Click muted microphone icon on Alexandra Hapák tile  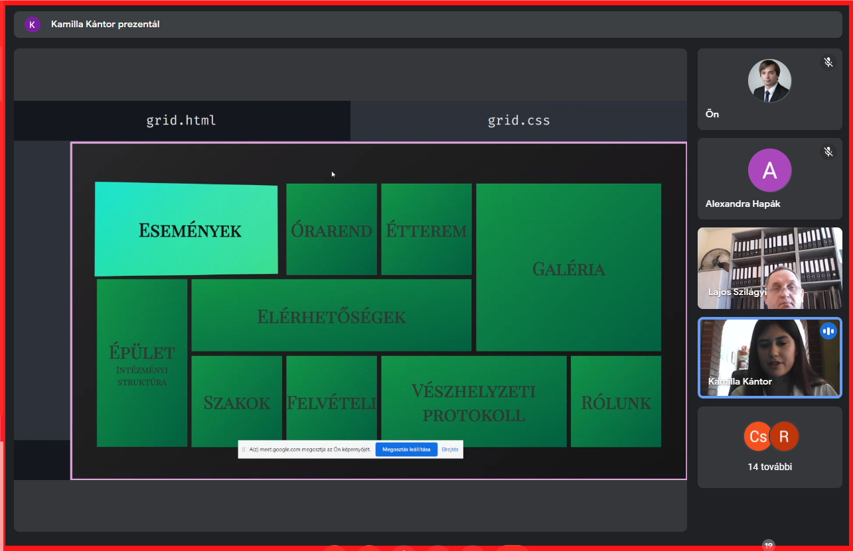[828, 152]
